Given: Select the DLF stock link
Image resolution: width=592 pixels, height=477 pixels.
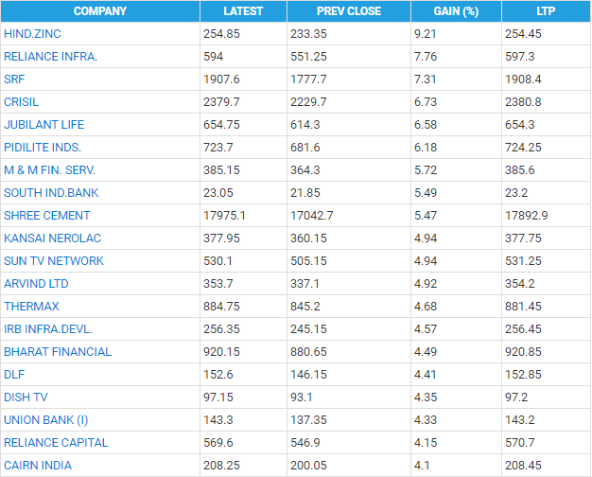Looking at the screenshot, I should [x=13, y=374].
